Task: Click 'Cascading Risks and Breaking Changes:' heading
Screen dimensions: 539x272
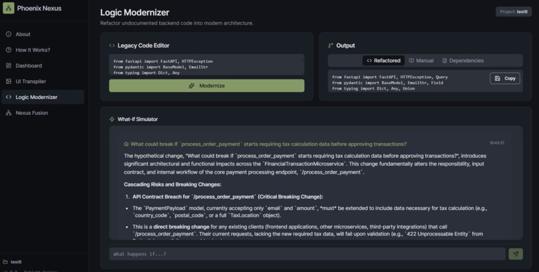Action: coord(173,184)
